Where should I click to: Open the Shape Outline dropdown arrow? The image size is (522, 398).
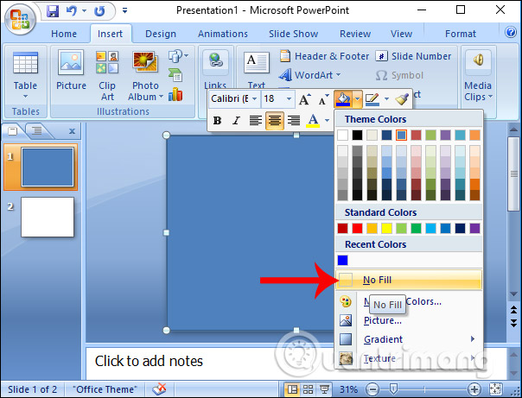[386, 98]
